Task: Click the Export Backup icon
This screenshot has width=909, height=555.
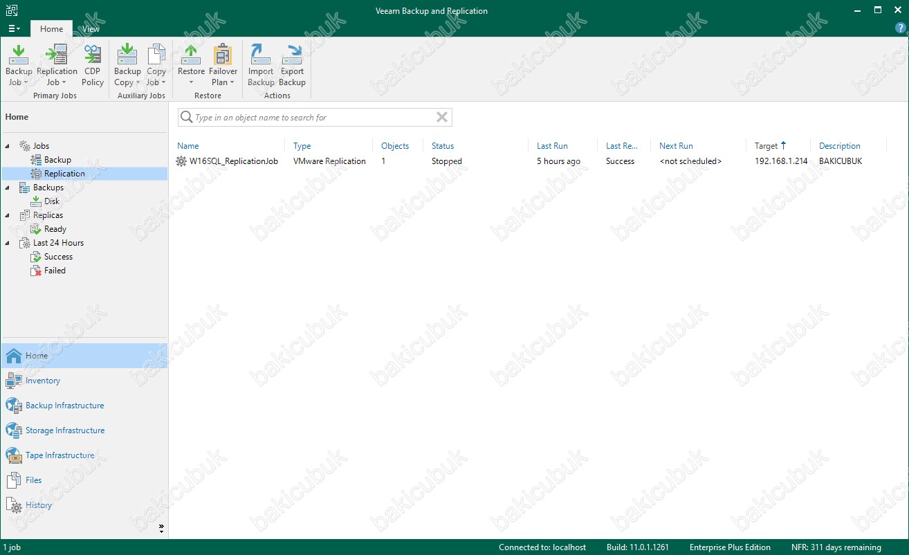Action: 293,54
